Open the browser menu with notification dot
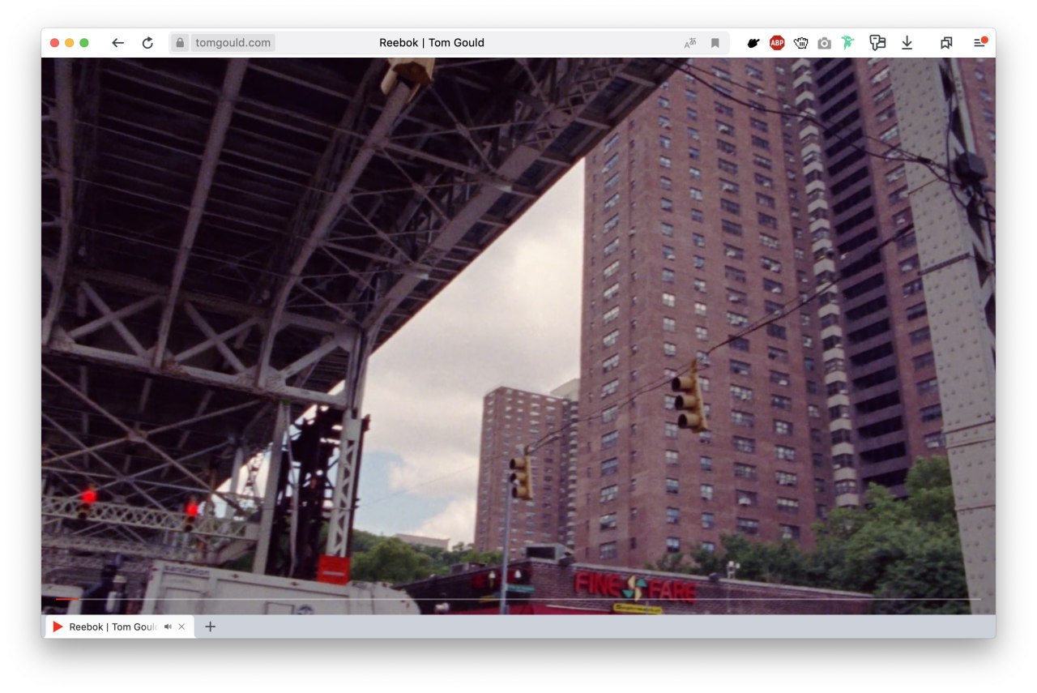The image size is (1037, 693). click(x=980, y=42)
